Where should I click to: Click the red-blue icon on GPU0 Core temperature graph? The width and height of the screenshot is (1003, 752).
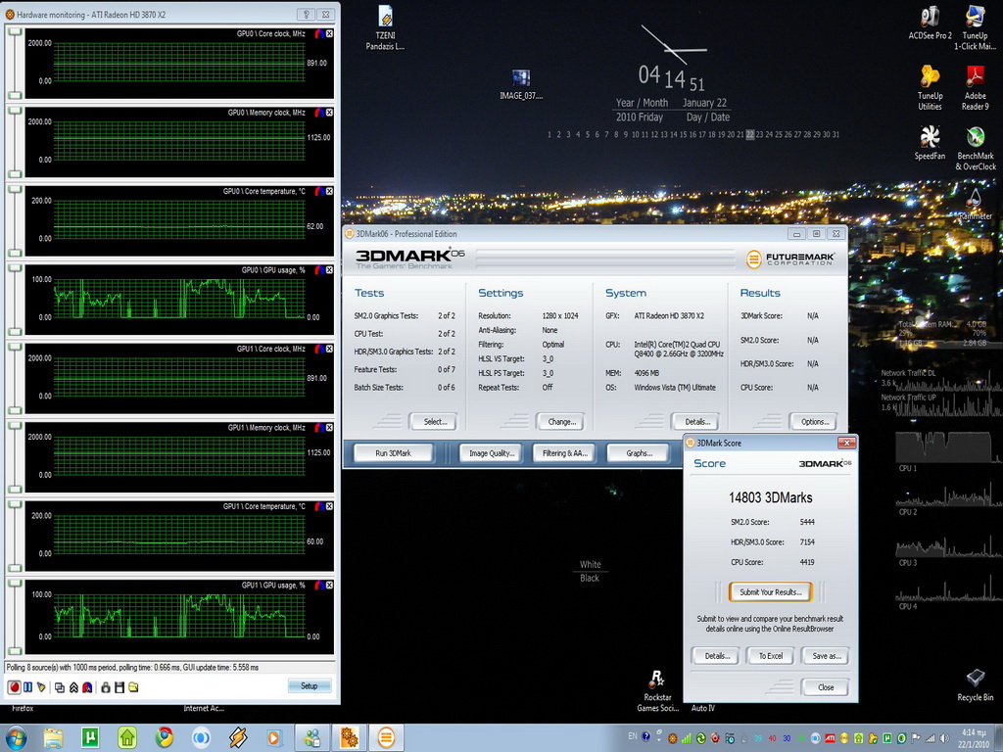(319, 191)
